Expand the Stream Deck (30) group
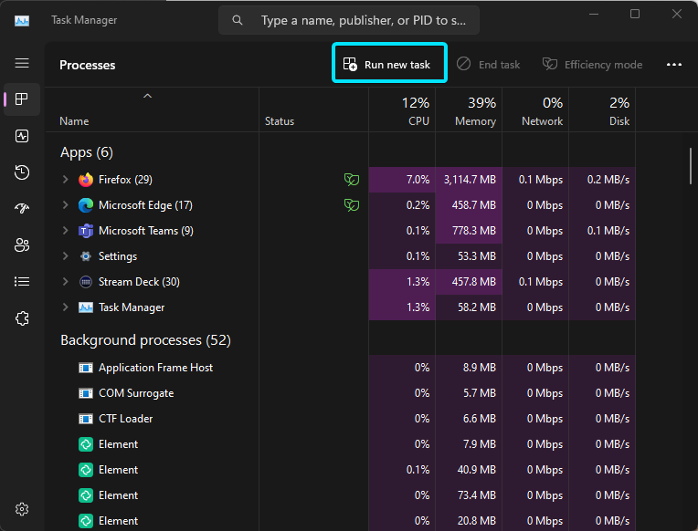Screen dimensions: 698x531 (x=66, y=282)
